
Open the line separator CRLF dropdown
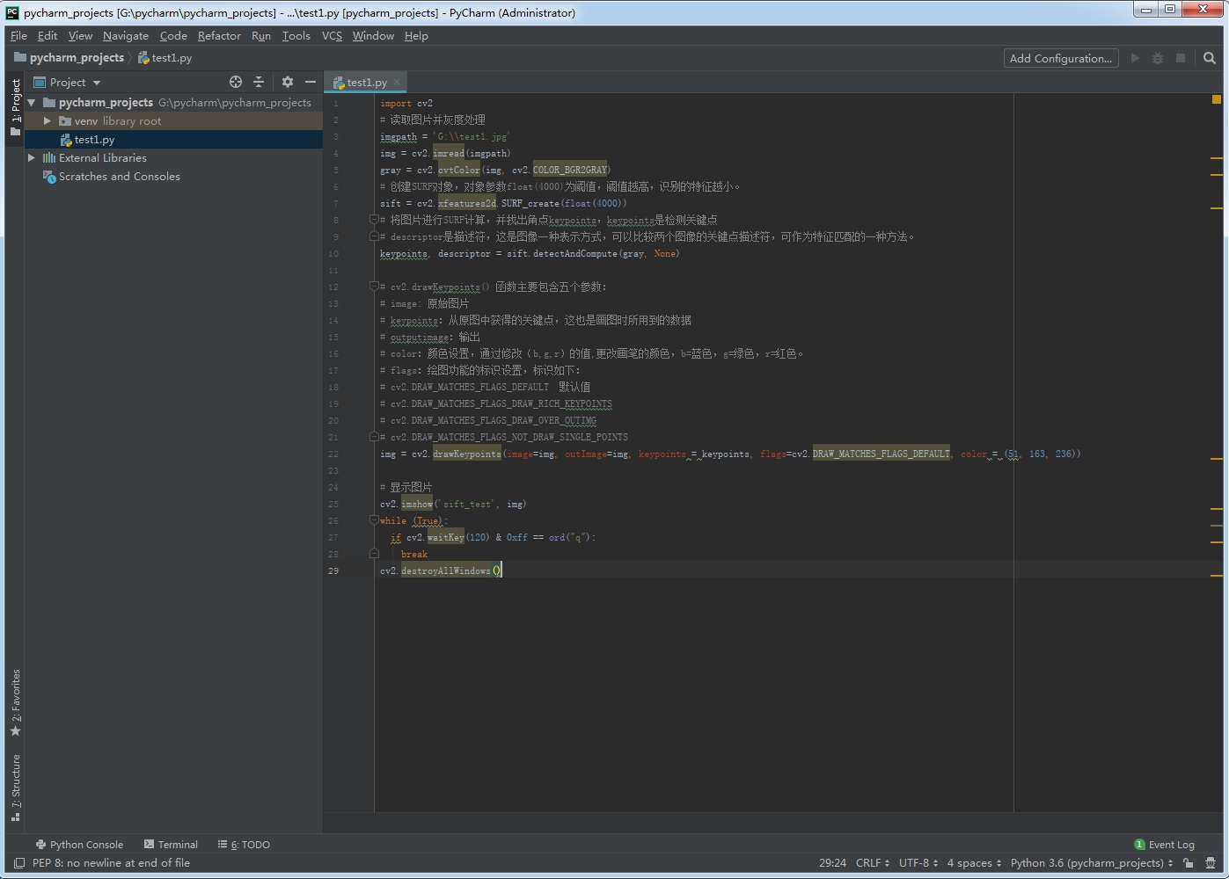click(870, 862)
